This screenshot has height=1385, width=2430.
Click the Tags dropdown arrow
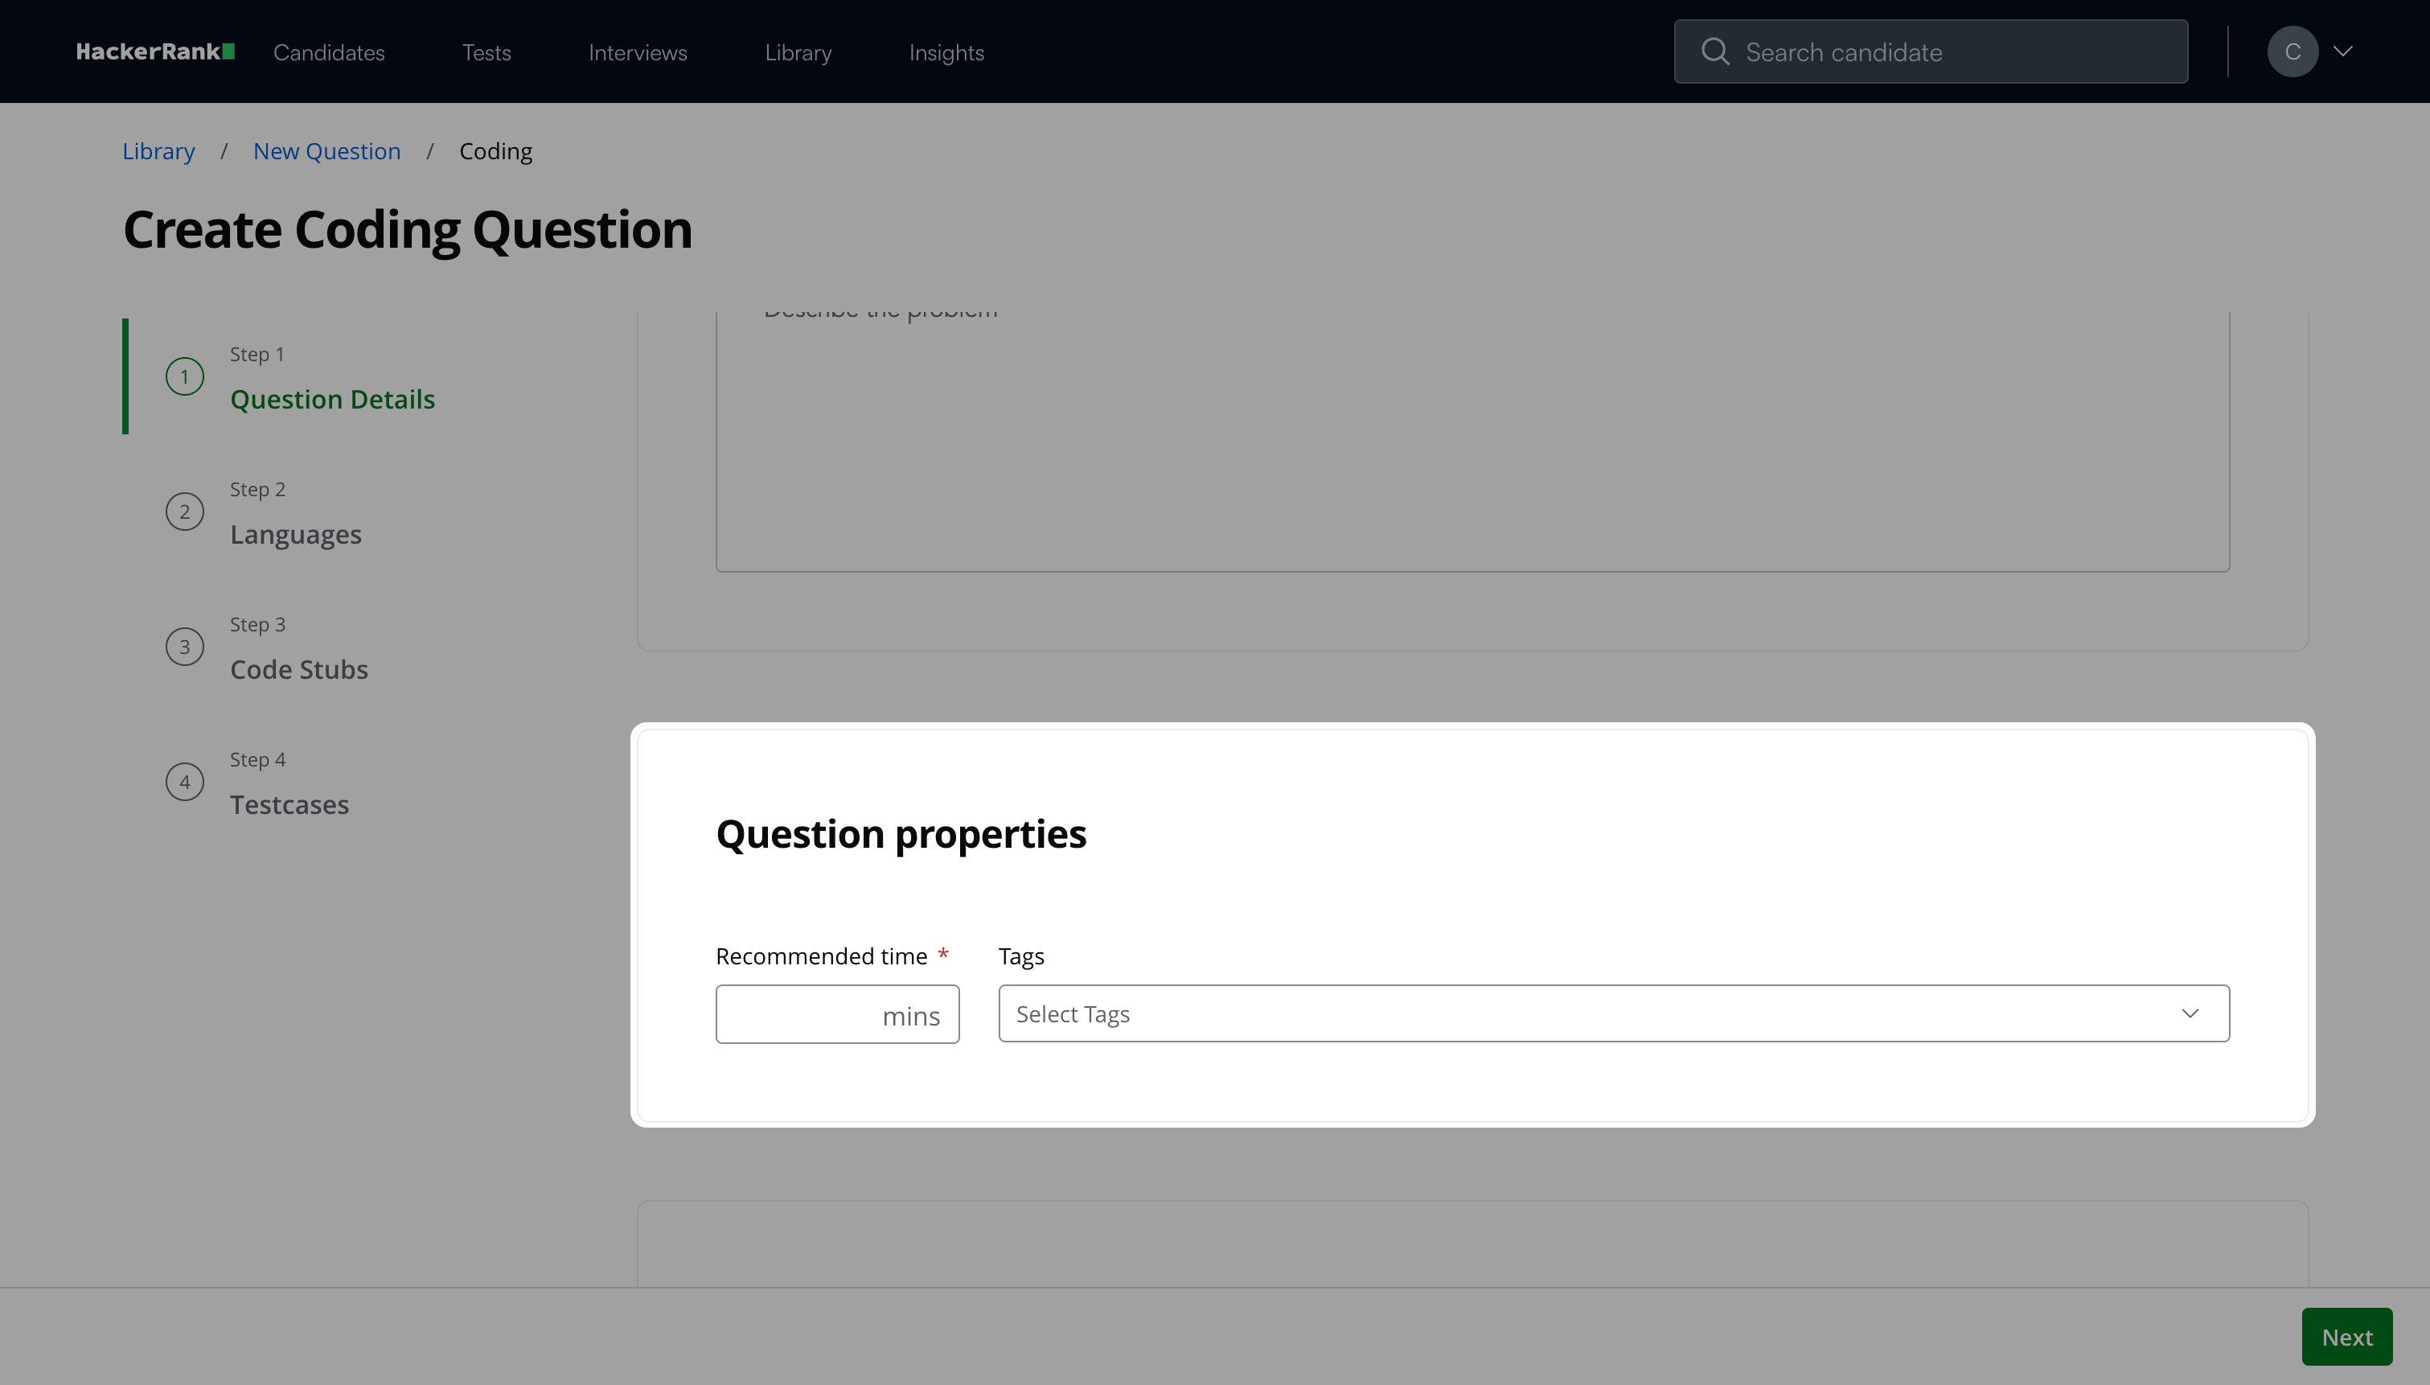point(2190,1014)
